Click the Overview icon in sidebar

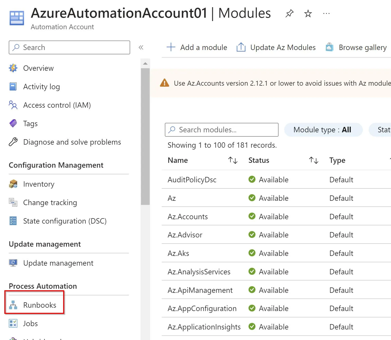click(13, 68)
